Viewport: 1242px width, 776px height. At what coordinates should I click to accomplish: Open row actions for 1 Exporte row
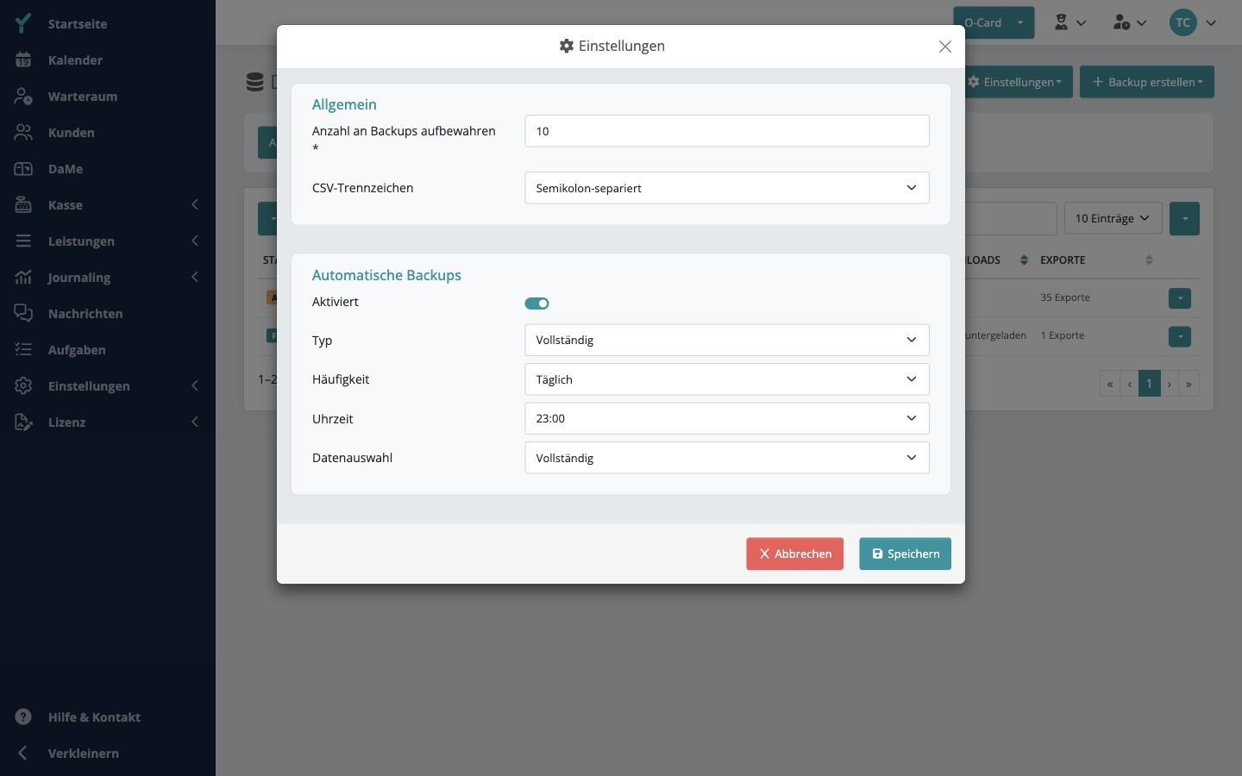(x=1180, y=336)
